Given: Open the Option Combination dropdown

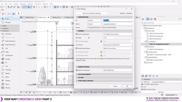Looking at the screenshot, I should pyautogui.click(x=118, y=70).
